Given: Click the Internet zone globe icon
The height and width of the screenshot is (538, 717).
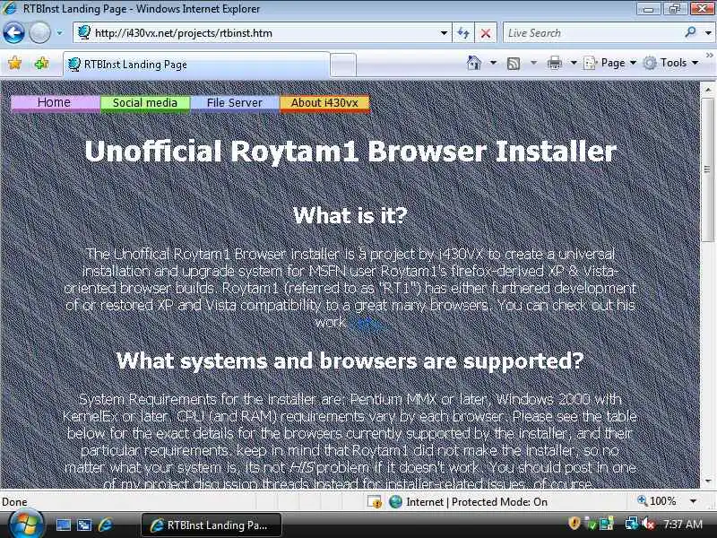Looking at the screenshot, I should click(395, 502).
